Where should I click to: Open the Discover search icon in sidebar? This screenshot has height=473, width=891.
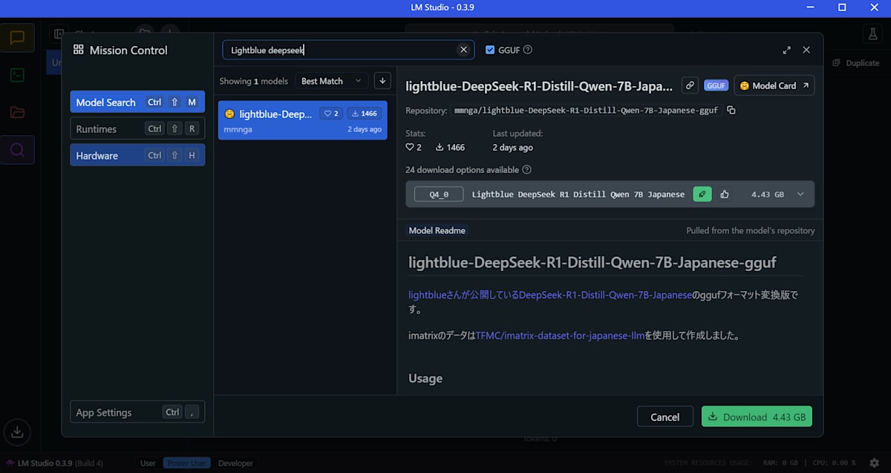[17, 150]
